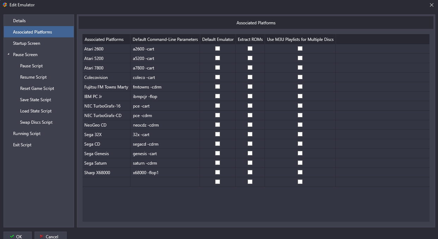Image resolution: width=438 pixels, height=239 pixels.
Task: Check Default Emulator in the empty new row
Action: [x=218, y=182]
